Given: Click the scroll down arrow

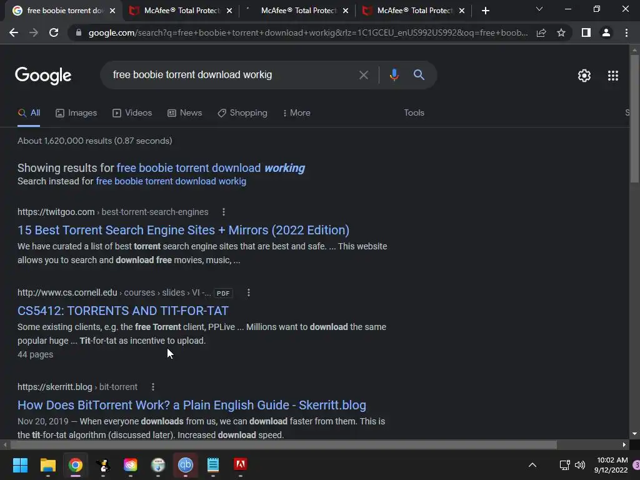Looking at the screenshot, I should tap(634, 434).
